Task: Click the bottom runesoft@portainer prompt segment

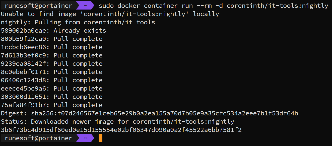Action: tap(38, 138)
